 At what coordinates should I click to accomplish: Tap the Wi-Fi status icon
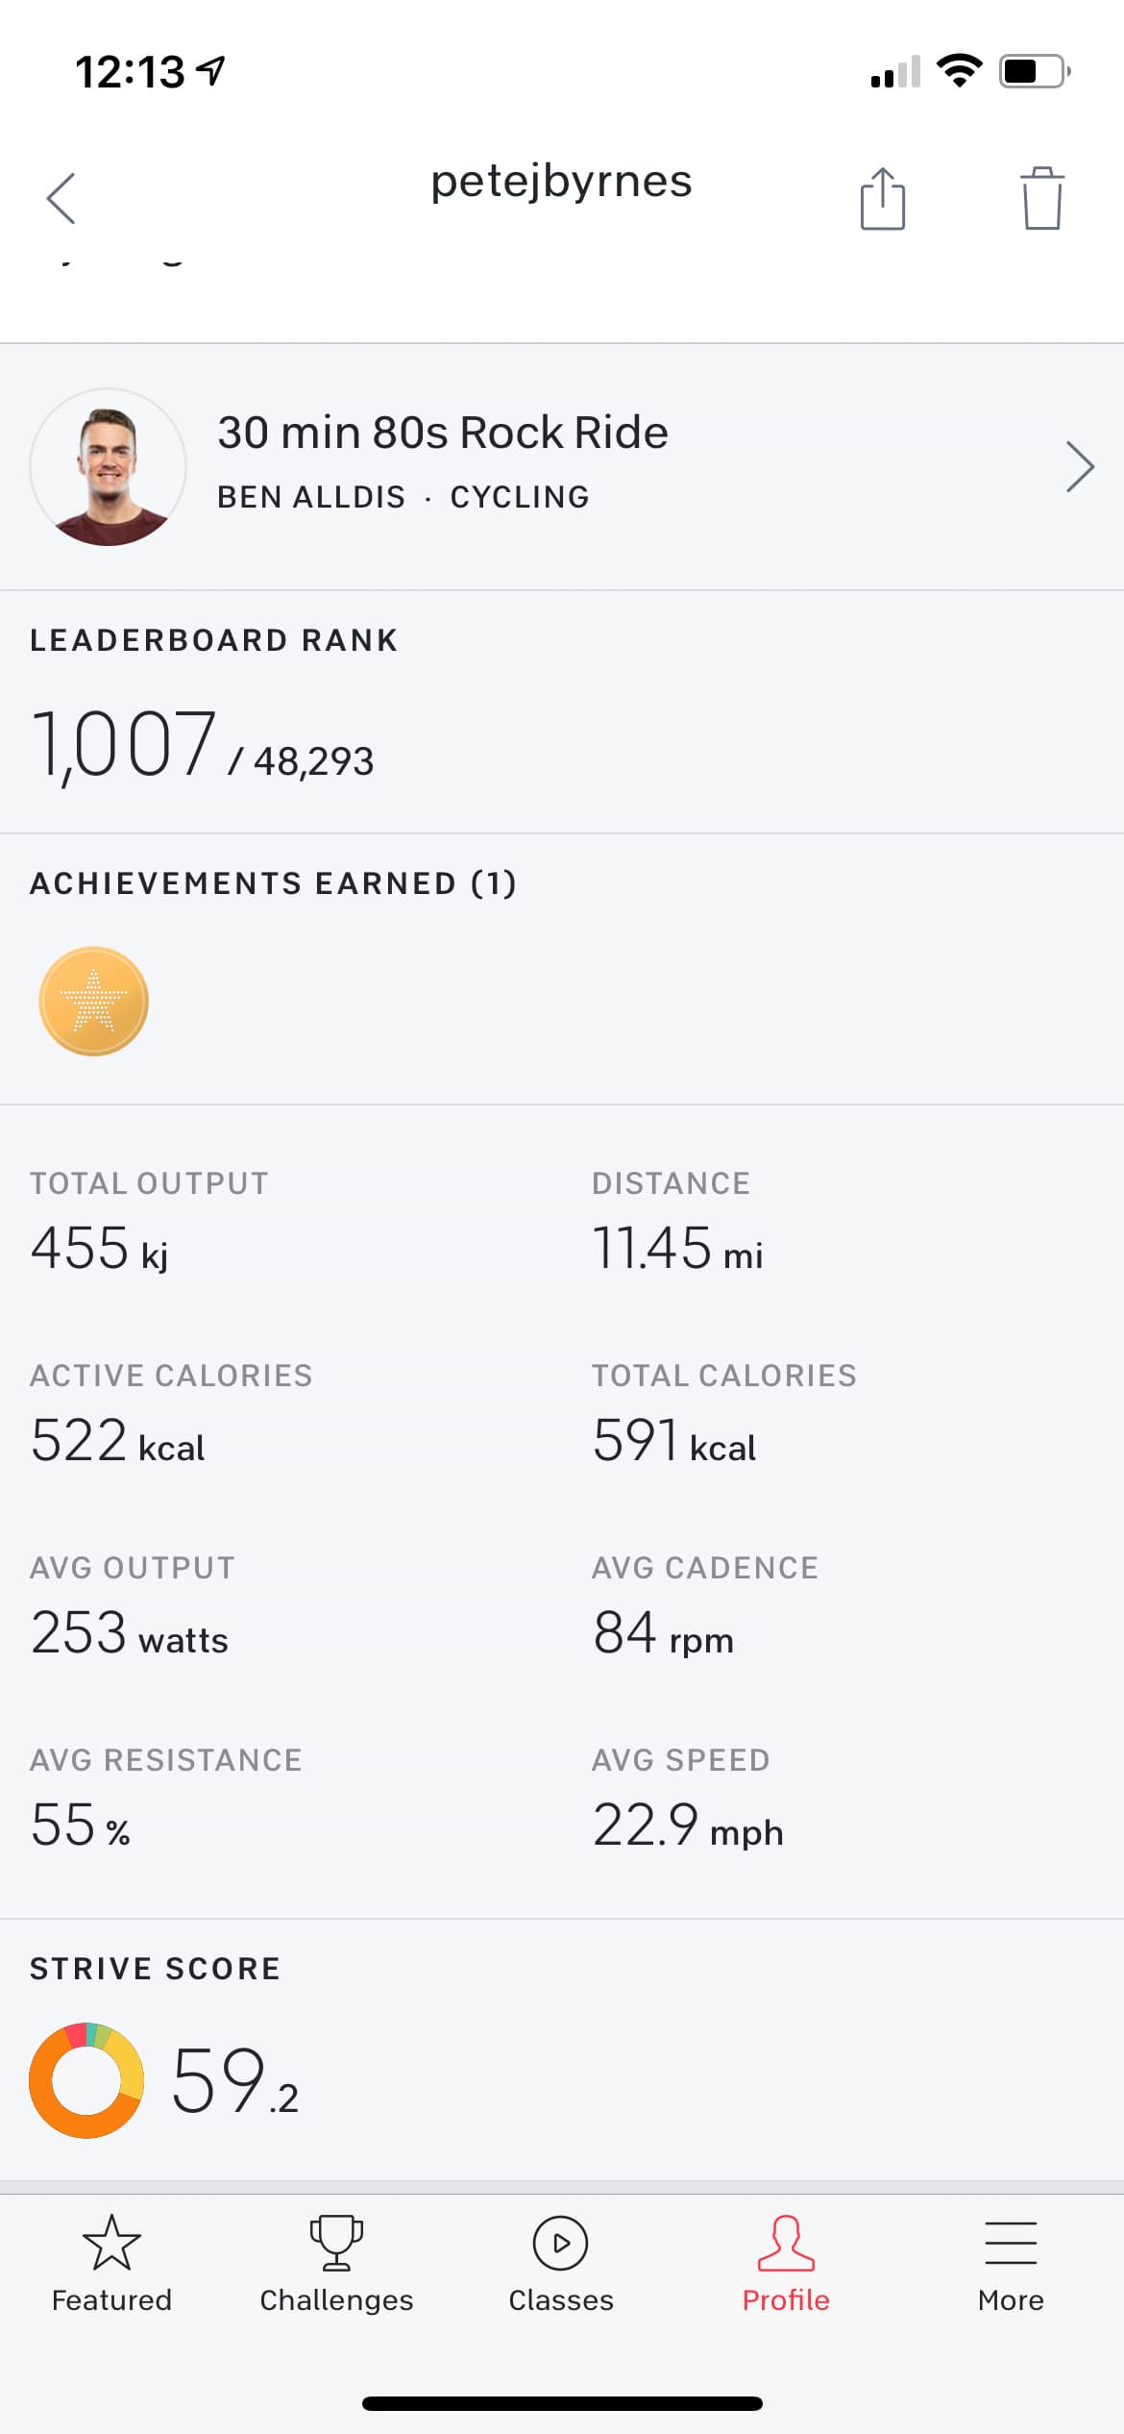pos(959,71)
